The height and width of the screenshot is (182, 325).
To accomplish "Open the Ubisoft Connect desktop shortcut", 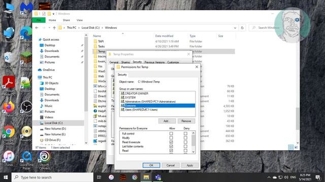I will (x=44, y=160).
